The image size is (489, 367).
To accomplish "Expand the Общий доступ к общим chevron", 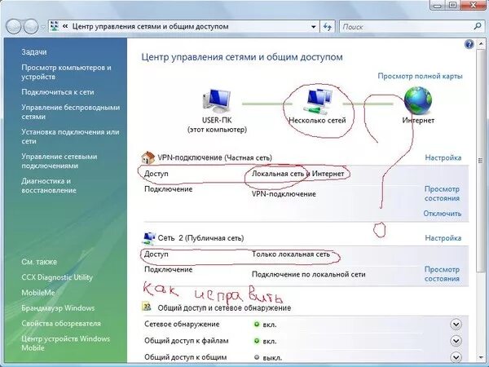I will (456, 356).
